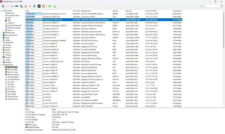Screen dimensions: 225x134
Task: Open the Report toolbar icon
Action: click(x=8, y=6)
